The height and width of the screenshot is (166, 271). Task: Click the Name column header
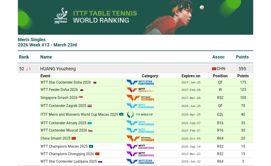pyautogui.click(x=46, y=57)
